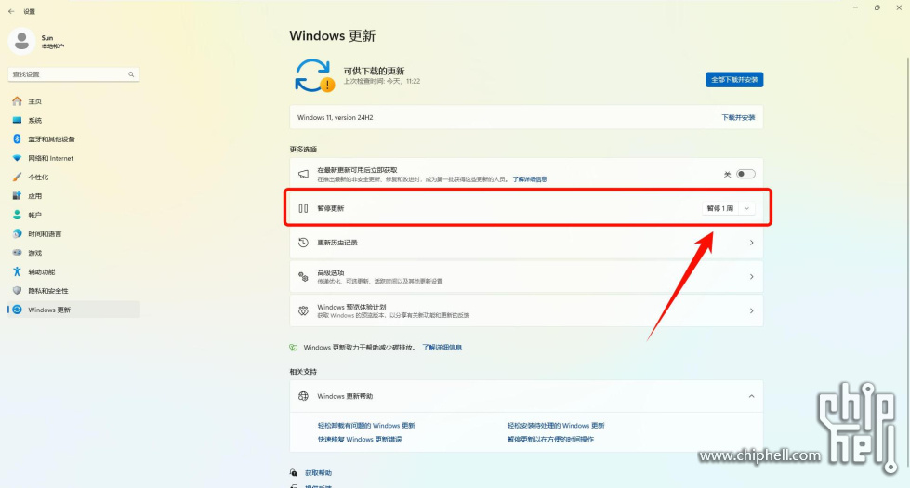Open 快速修复 Windows 更新错误 link
The height and width of the screenshot is (488, 910).
coord(359,440)
